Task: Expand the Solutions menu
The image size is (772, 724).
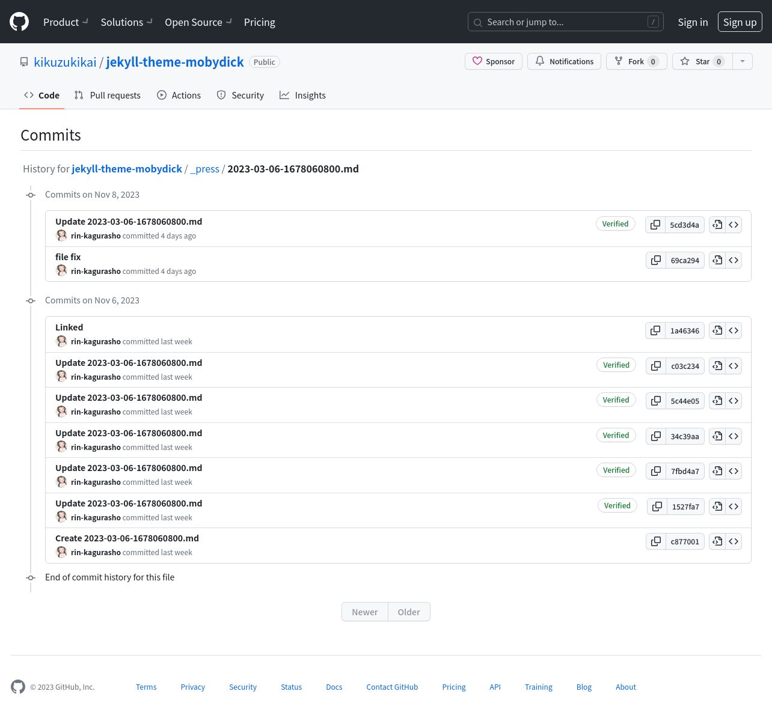Action: [x=127, y=22]
